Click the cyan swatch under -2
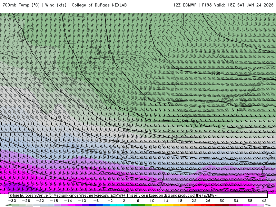Image resolution: width=276 pixels, height=207 pixels. pyautogui.click(x=114, y=205)
